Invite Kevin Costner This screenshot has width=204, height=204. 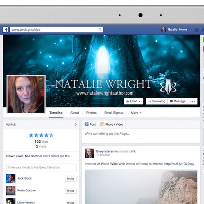71,191
